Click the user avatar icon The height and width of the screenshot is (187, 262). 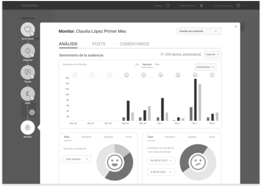click(238, 6)
